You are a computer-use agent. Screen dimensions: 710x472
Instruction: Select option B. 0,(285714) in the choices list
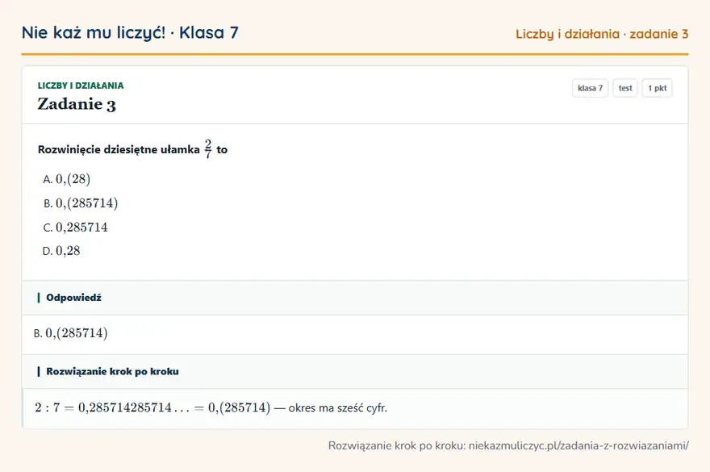(x=81, y=203)
